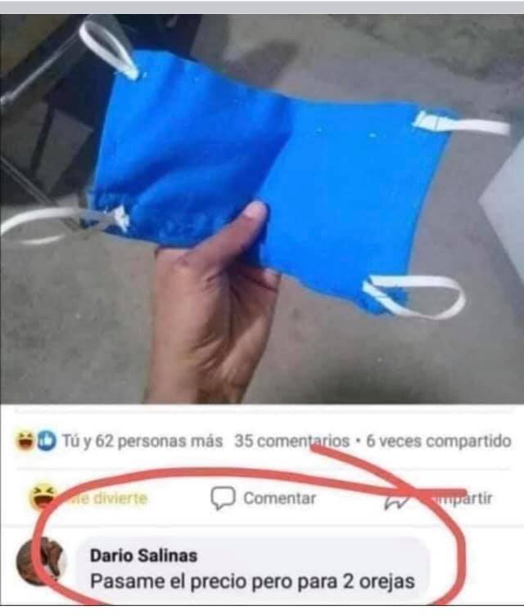View the 6 veces compartido list

click(x=439, y=442)
